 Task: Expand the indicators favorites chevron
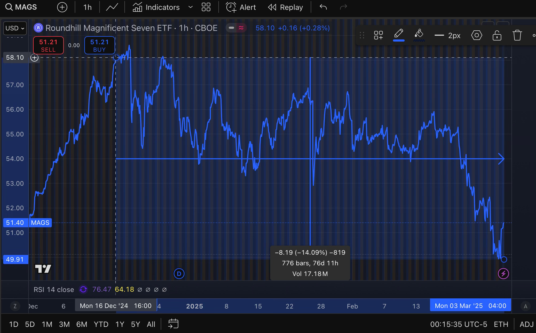click(191, 7)
